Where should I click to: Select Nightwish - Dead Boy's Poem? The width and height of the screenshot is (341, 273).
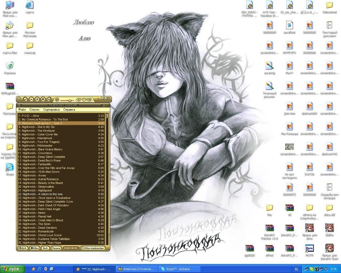61,160
